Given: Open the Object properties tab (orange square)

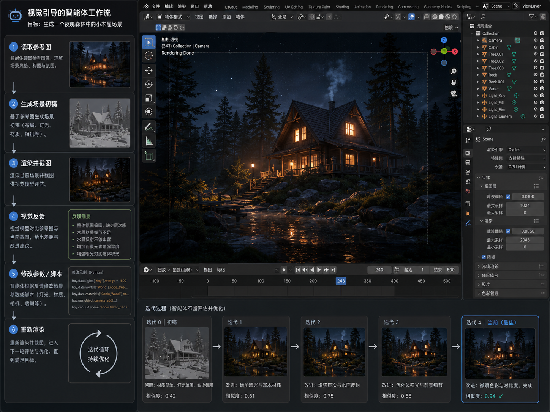Looking at the screenshot, I should pyautogui.click(x=468, y=214).
